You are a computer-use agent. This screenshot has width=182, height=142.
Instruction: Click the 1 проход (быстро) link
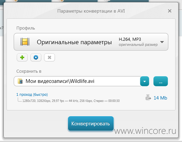[x=32, y=94]
